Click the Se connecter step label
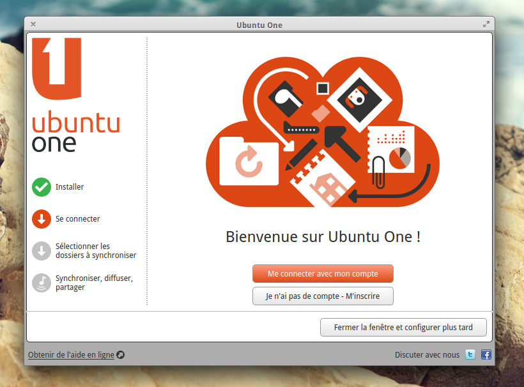Viewport: 524px width, 387px height. [x=77, y=219]
